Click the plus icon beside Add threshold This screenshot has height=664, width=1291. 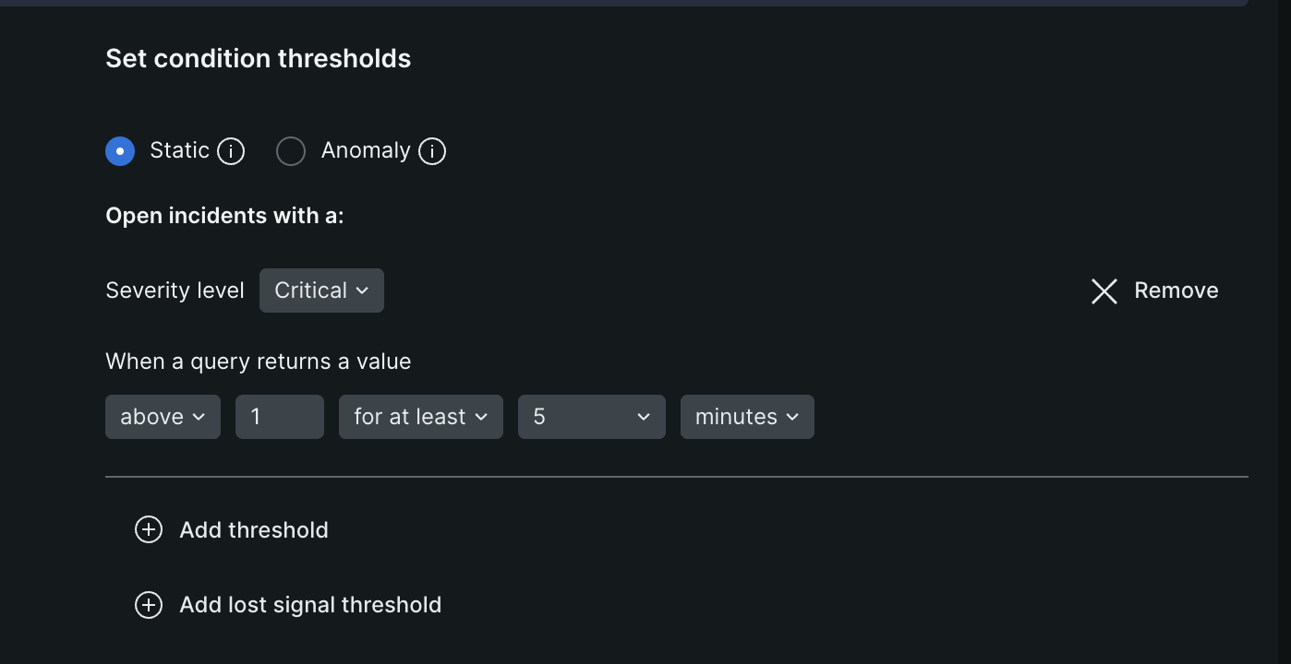point(149,529)
